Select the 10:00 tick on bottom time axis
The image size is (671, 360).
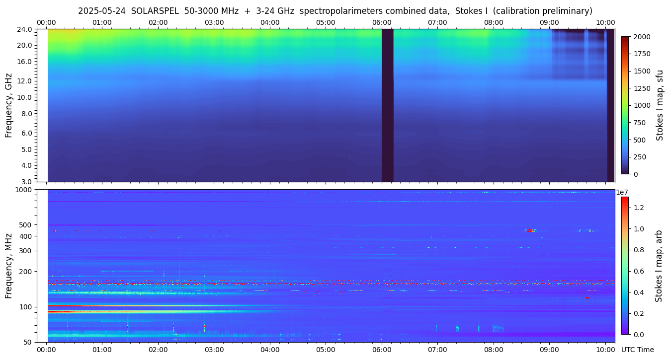pos(605,350)
